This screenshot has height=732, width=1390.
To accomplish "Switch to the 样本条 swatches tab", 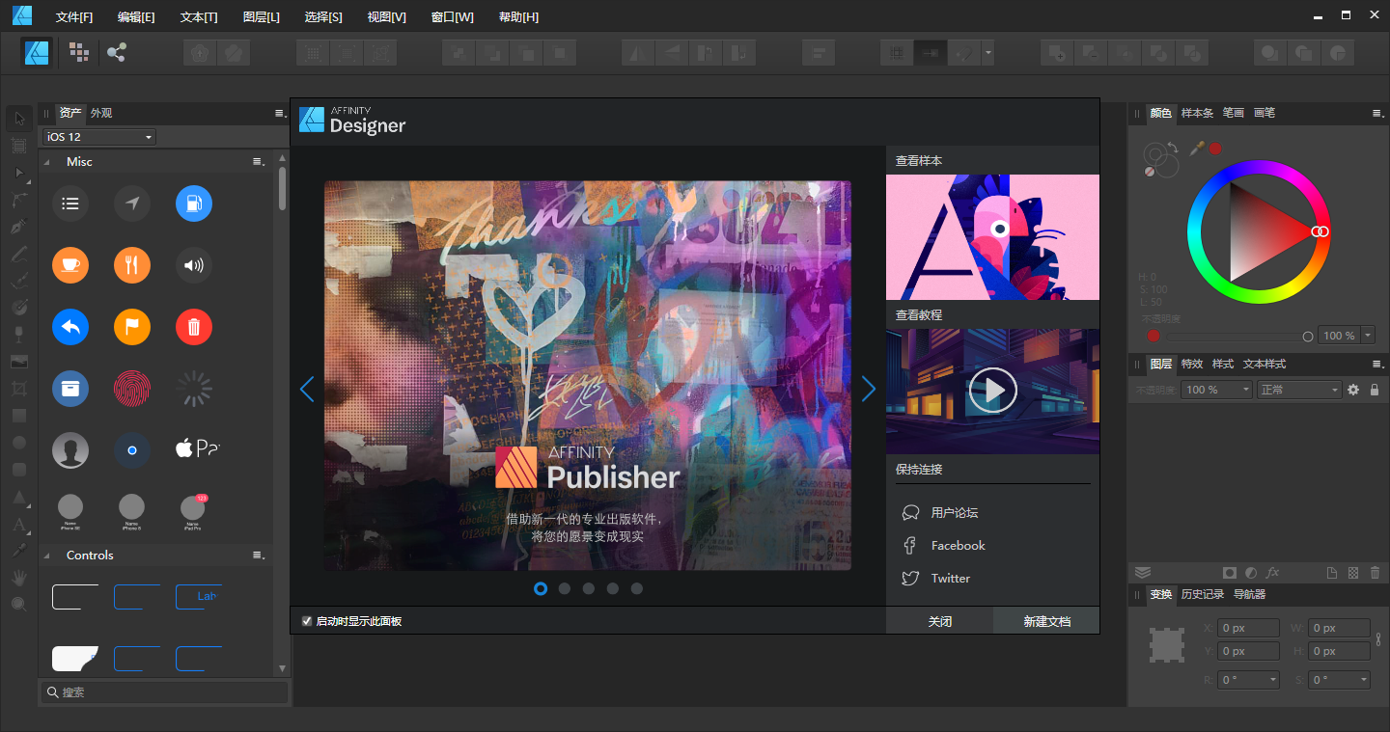I will tap(1198, 113).
